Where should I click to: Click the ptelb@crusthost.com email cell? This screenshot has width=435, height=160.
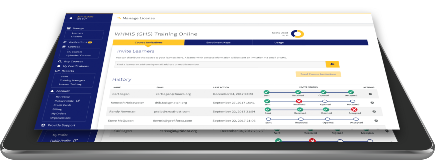[x=172, y=111]
